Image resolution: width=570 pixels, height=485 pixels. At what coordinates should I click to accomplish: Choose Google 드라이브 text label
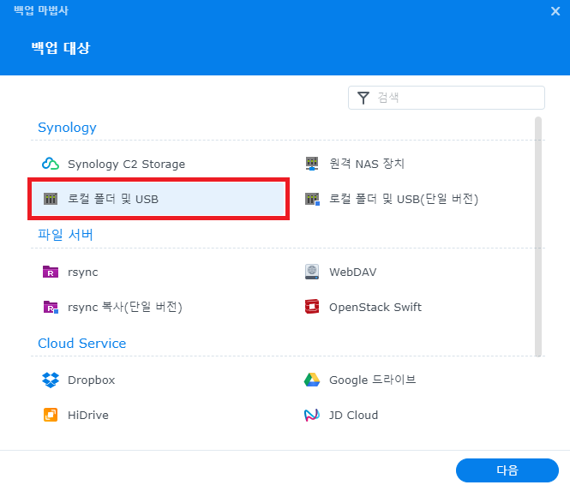pos(373,380)
